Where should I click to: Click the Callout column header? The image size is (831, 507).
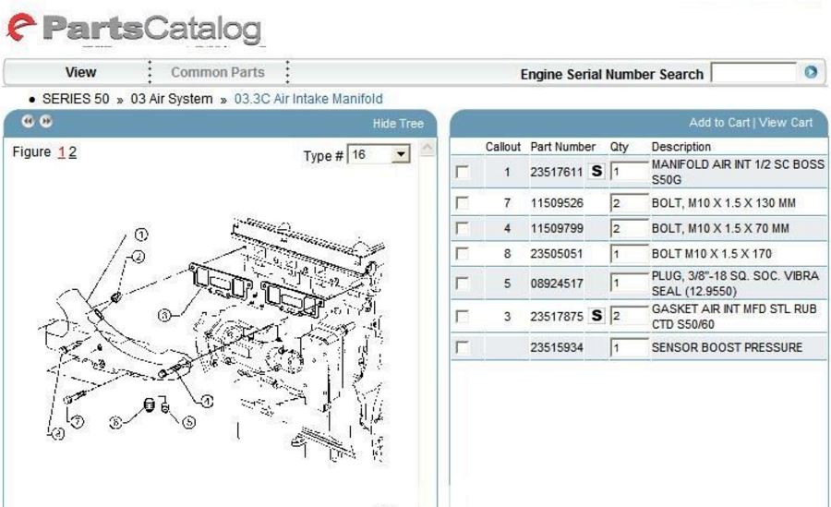pos(503,147)
